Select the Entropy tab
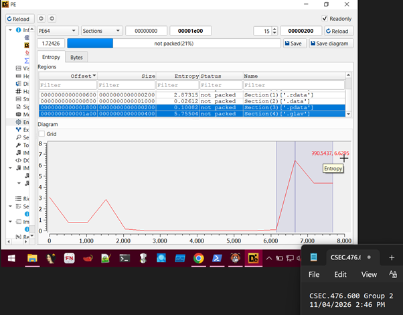The height and width of the screenshot is (315, 403). [51, 57]
